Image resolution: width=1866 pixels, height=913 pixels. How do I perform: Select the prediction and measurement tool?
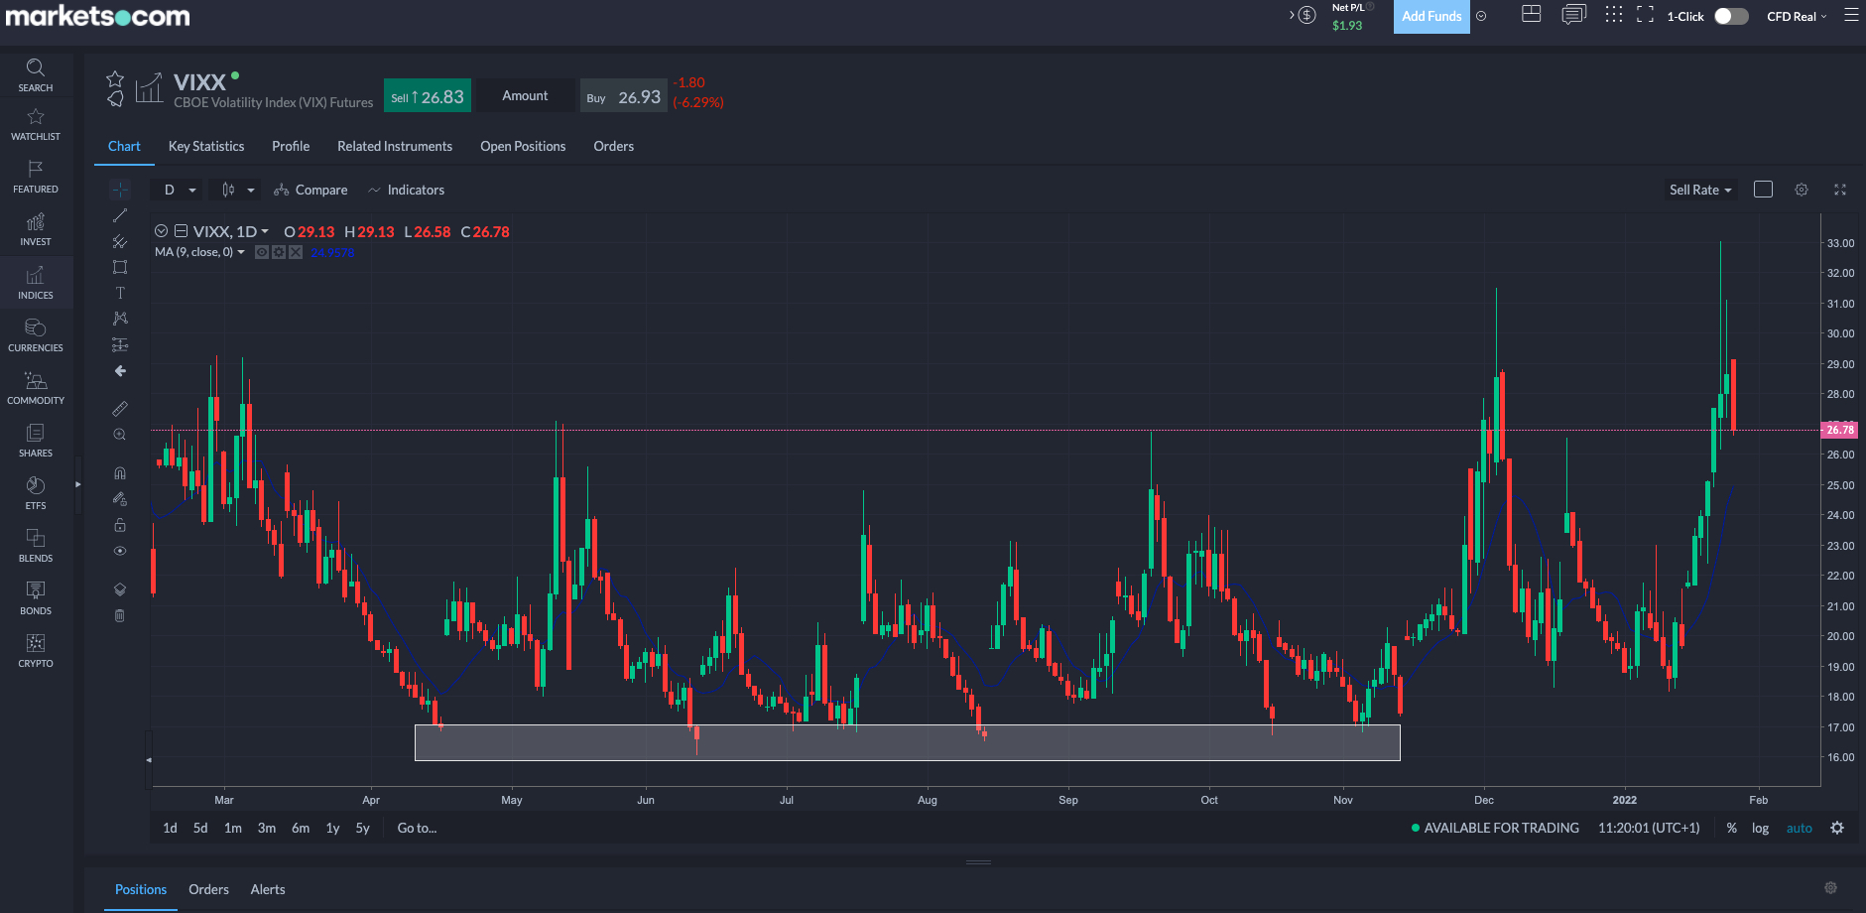click(x=120, y=344)
